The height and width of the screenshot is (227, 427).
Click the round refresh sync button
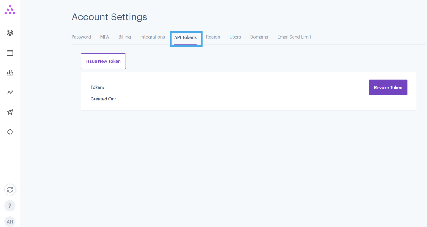10,190
